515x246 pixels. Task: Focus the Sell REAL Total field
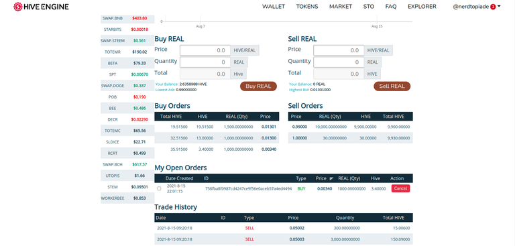click(339, 74)
